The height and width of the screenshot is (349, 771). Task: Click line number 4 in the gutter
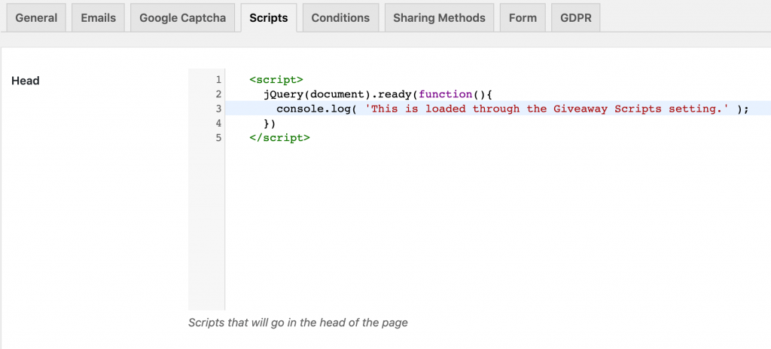pyautogui.click(x=218, y=123)
